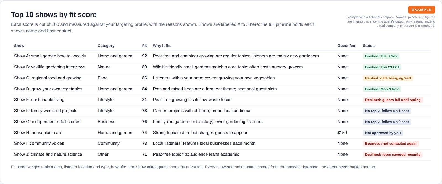Click reason 'Listeners within your area'
442x184 pixels.
coord(214,78)
